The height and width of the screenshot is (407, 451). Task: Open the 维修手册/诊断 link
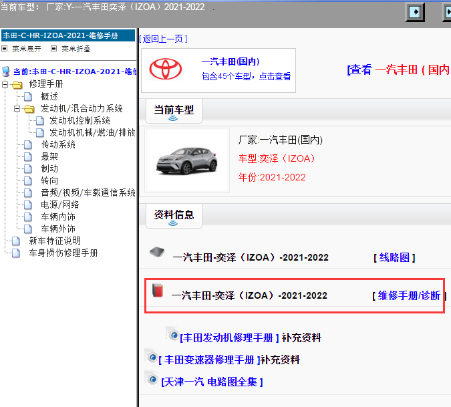[x=409, y=295]
